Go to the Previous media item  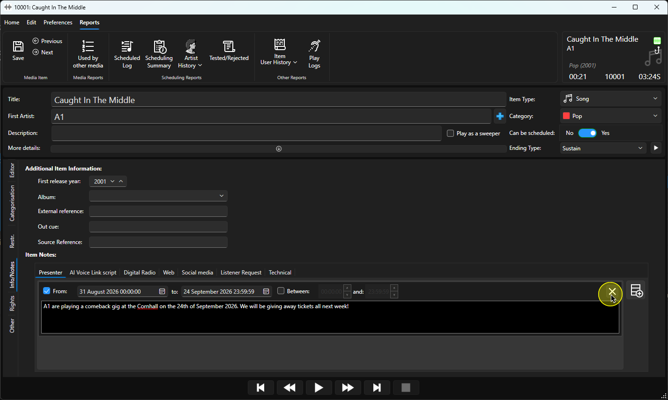coord(47,41)
